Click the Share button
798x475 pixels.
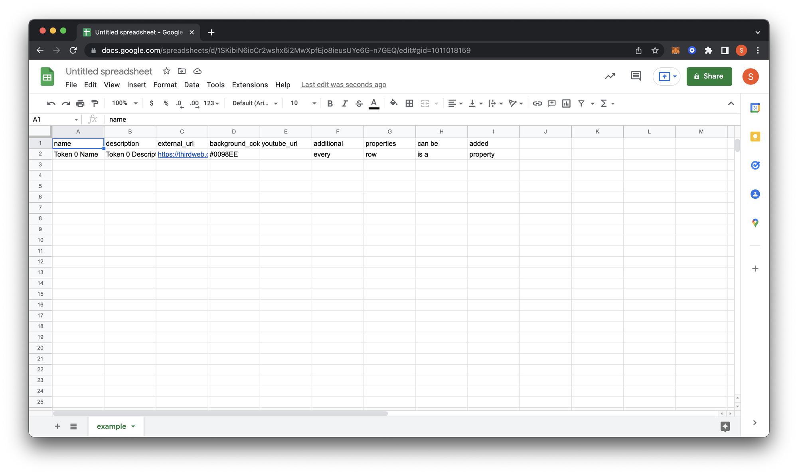click(x=709, y=76)
